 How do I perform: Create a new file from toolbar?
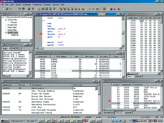pos(4,9)
